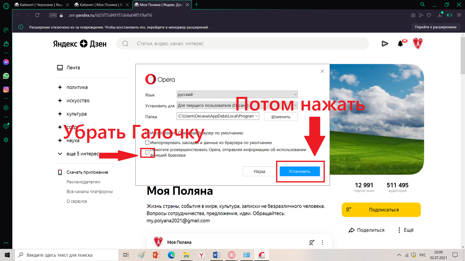Uncheck 'Помогите усовершенствовать Opera' checkbox
This screenshot has width=465, height=261.
click(147, 152)
